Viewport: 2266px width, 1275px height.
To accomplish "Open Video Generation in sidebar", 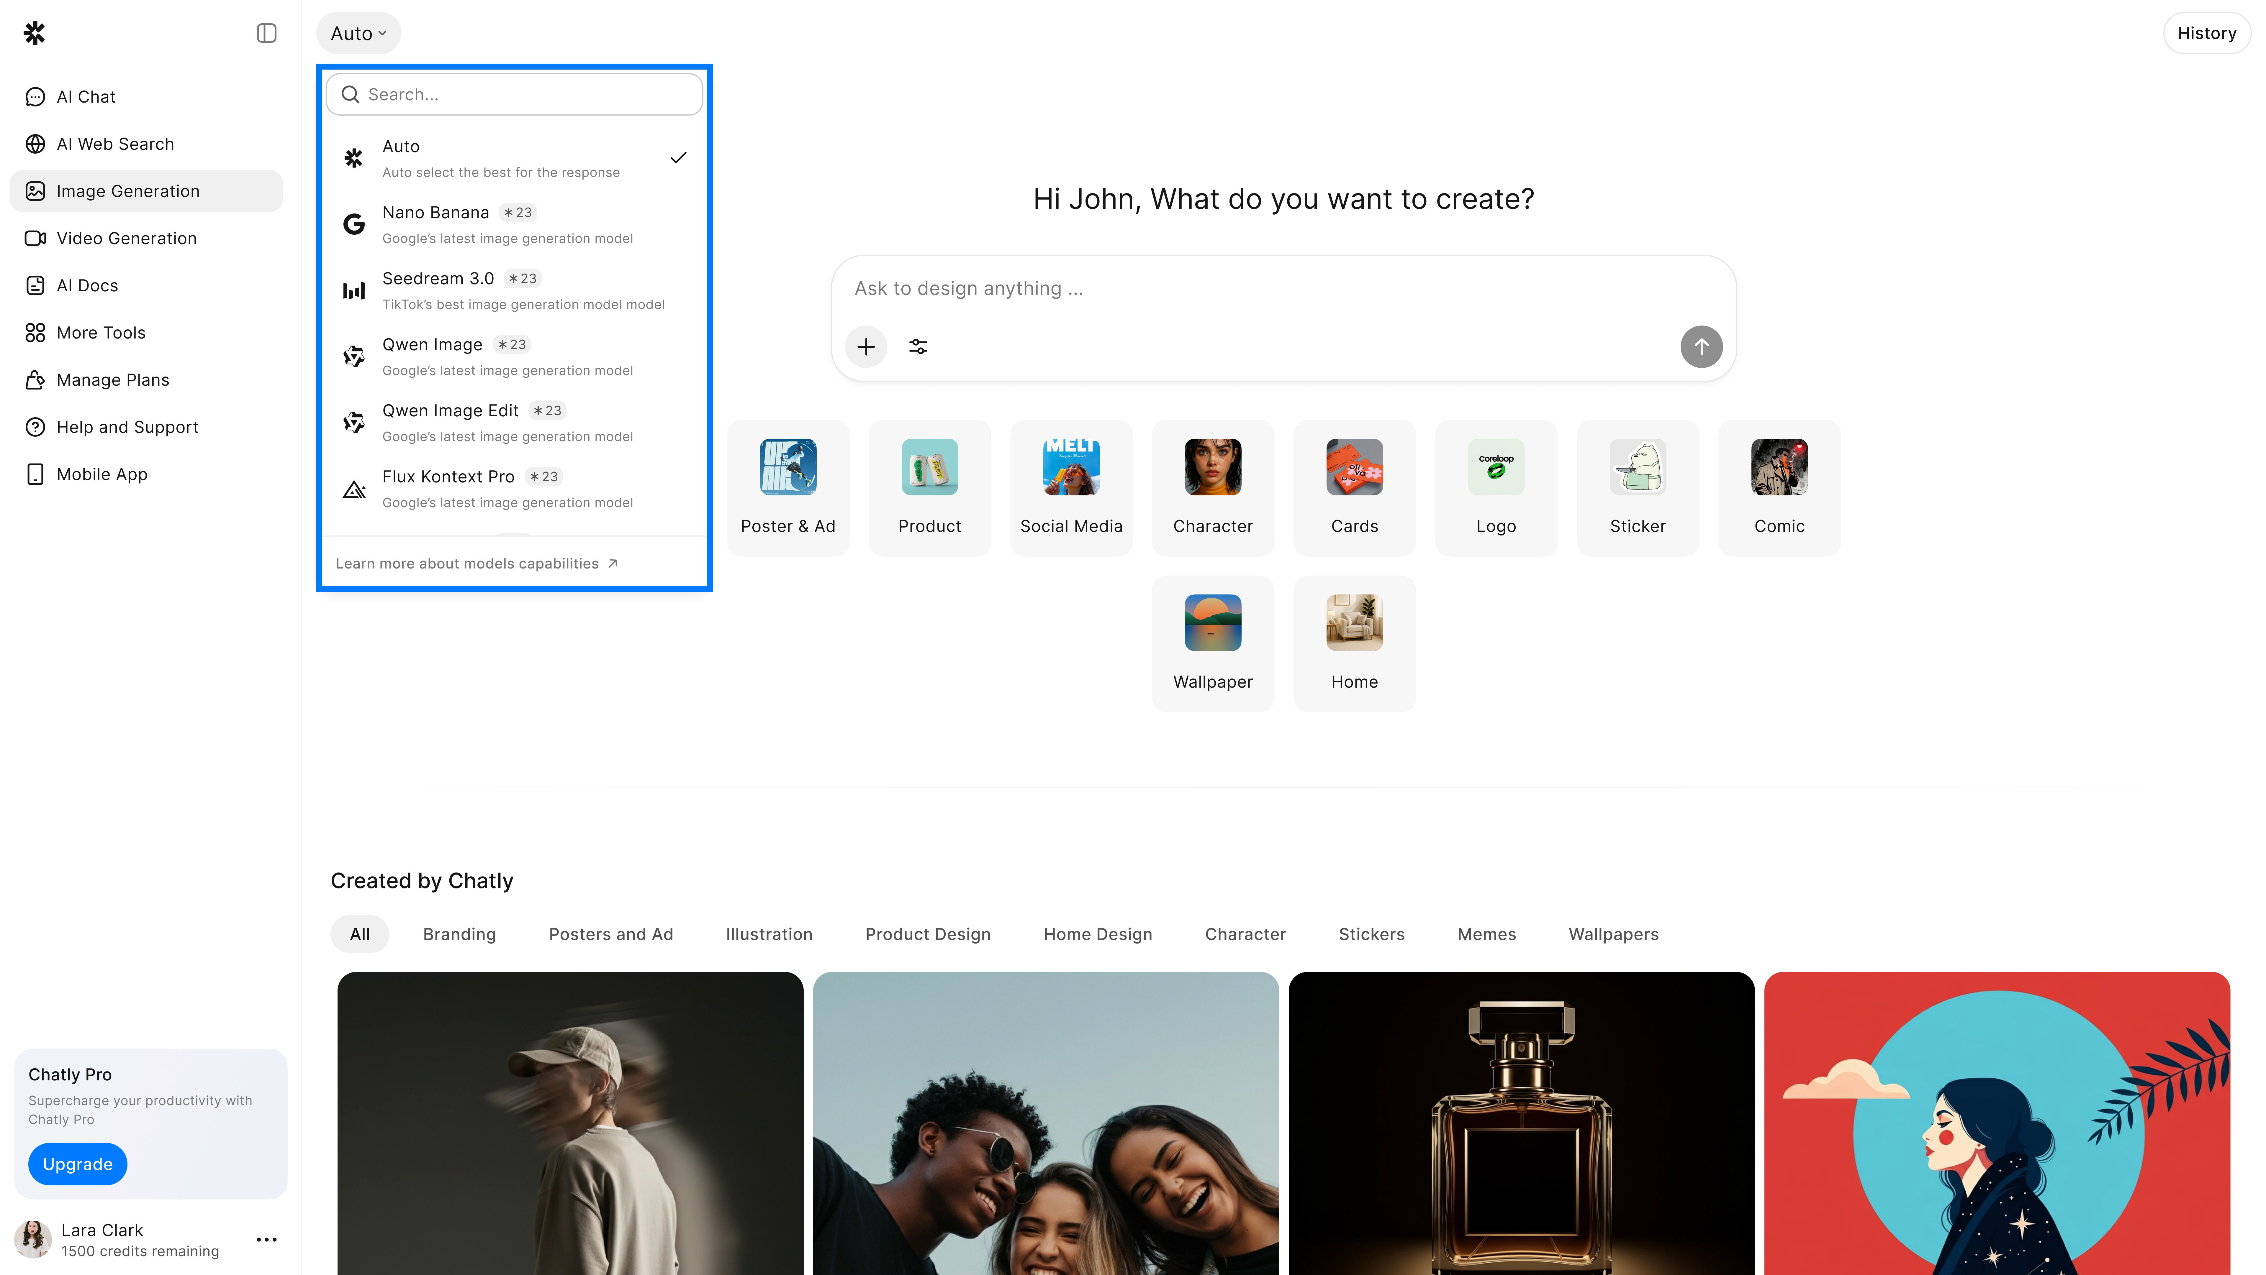I will tap(127, 238).
